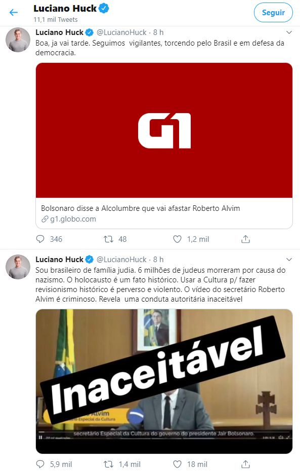Screen dimensions: 300x472
Task: Seek on the video progress bar
Action: click(x=164, y=431)
